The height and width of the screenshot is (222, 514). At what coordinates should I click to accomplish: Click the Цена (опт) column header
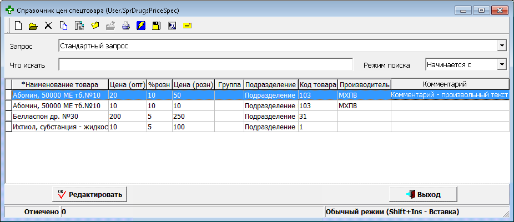[x=127, y=84]
